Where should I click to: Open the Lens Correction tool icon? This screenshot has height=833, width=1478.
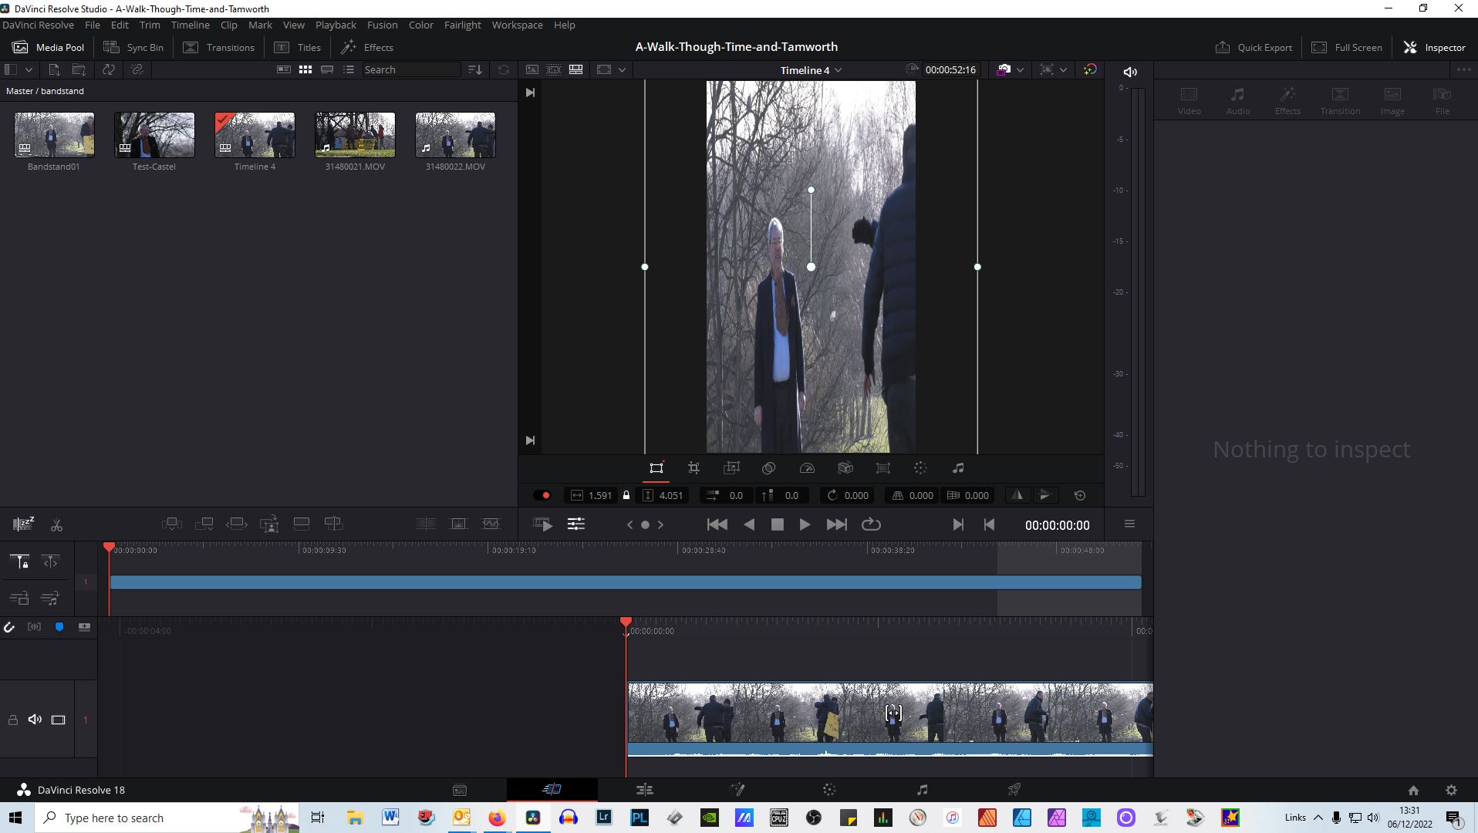point(883,468)
